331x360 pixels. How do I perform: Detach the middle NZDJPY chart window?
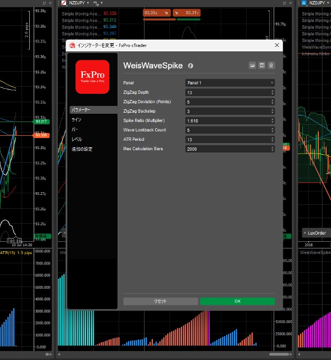coord(285,3)
